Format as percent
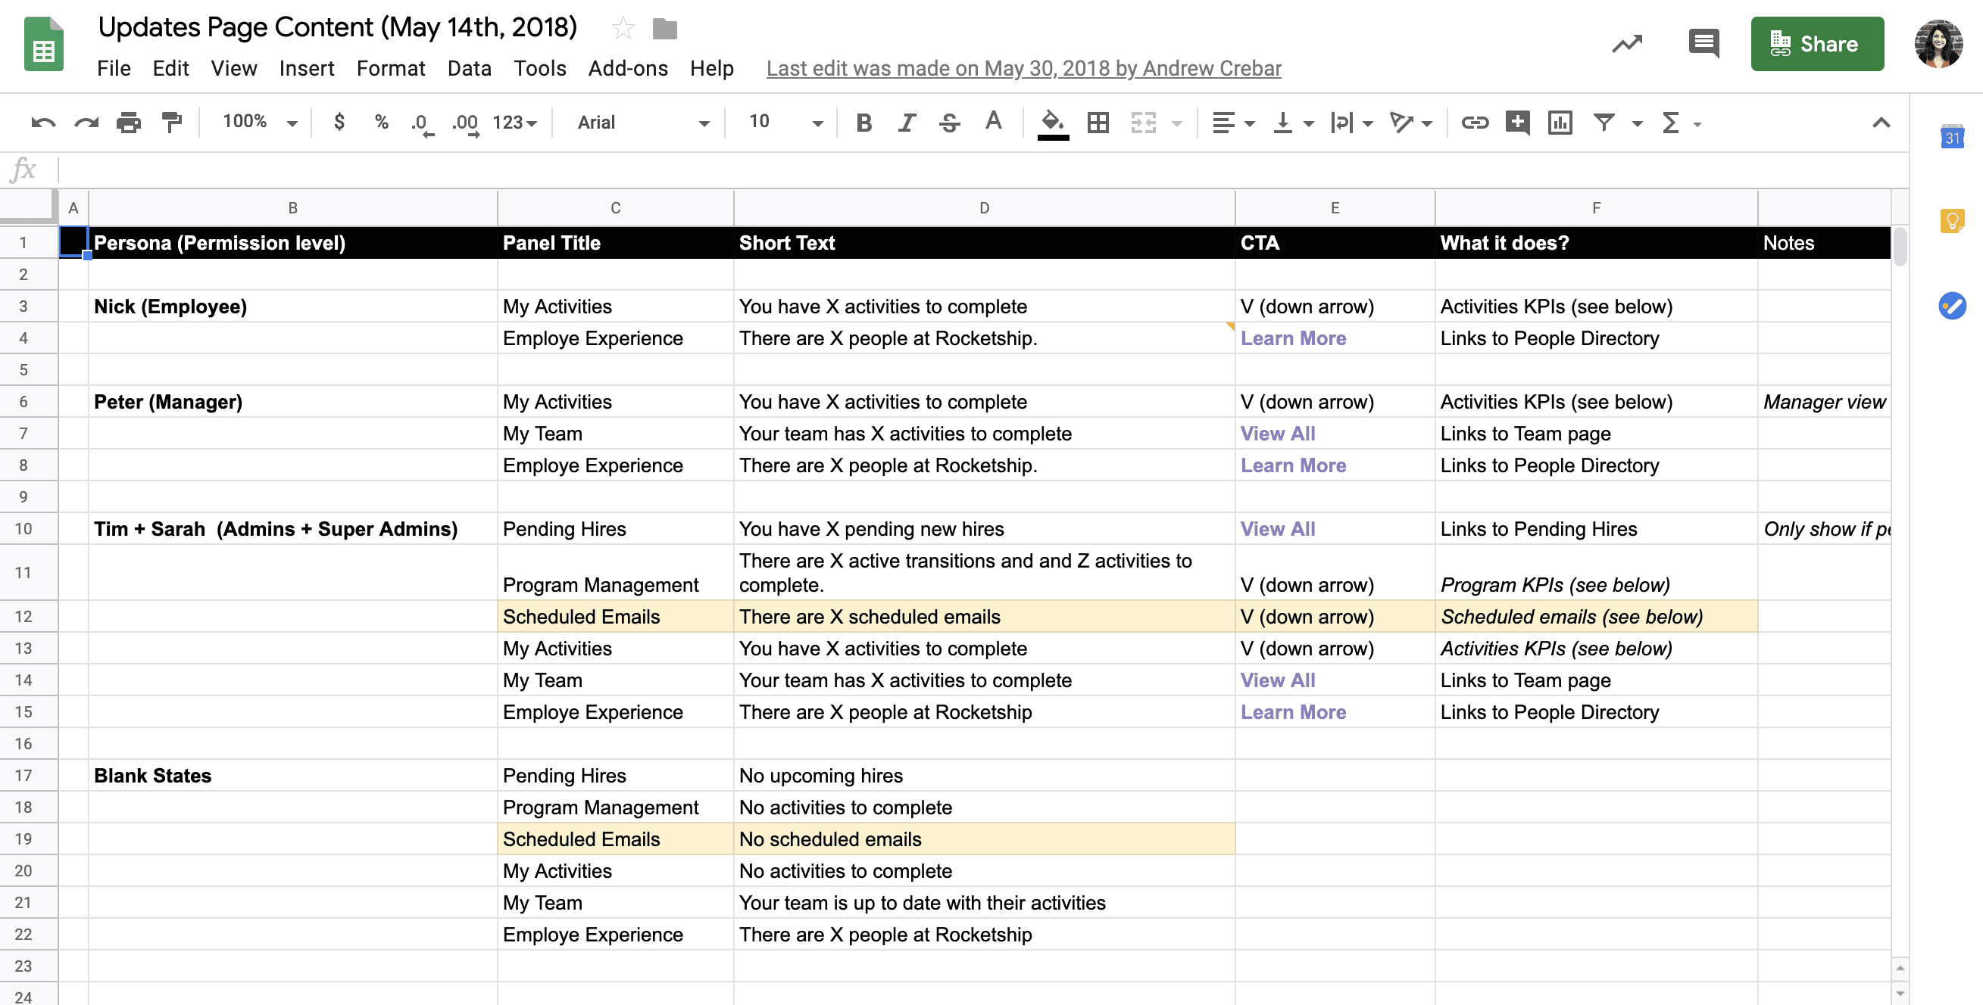 pos(381,122)
